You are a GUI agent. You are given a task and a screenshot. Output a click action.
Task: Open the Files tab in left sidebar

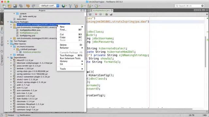click(x=2, y=30)
